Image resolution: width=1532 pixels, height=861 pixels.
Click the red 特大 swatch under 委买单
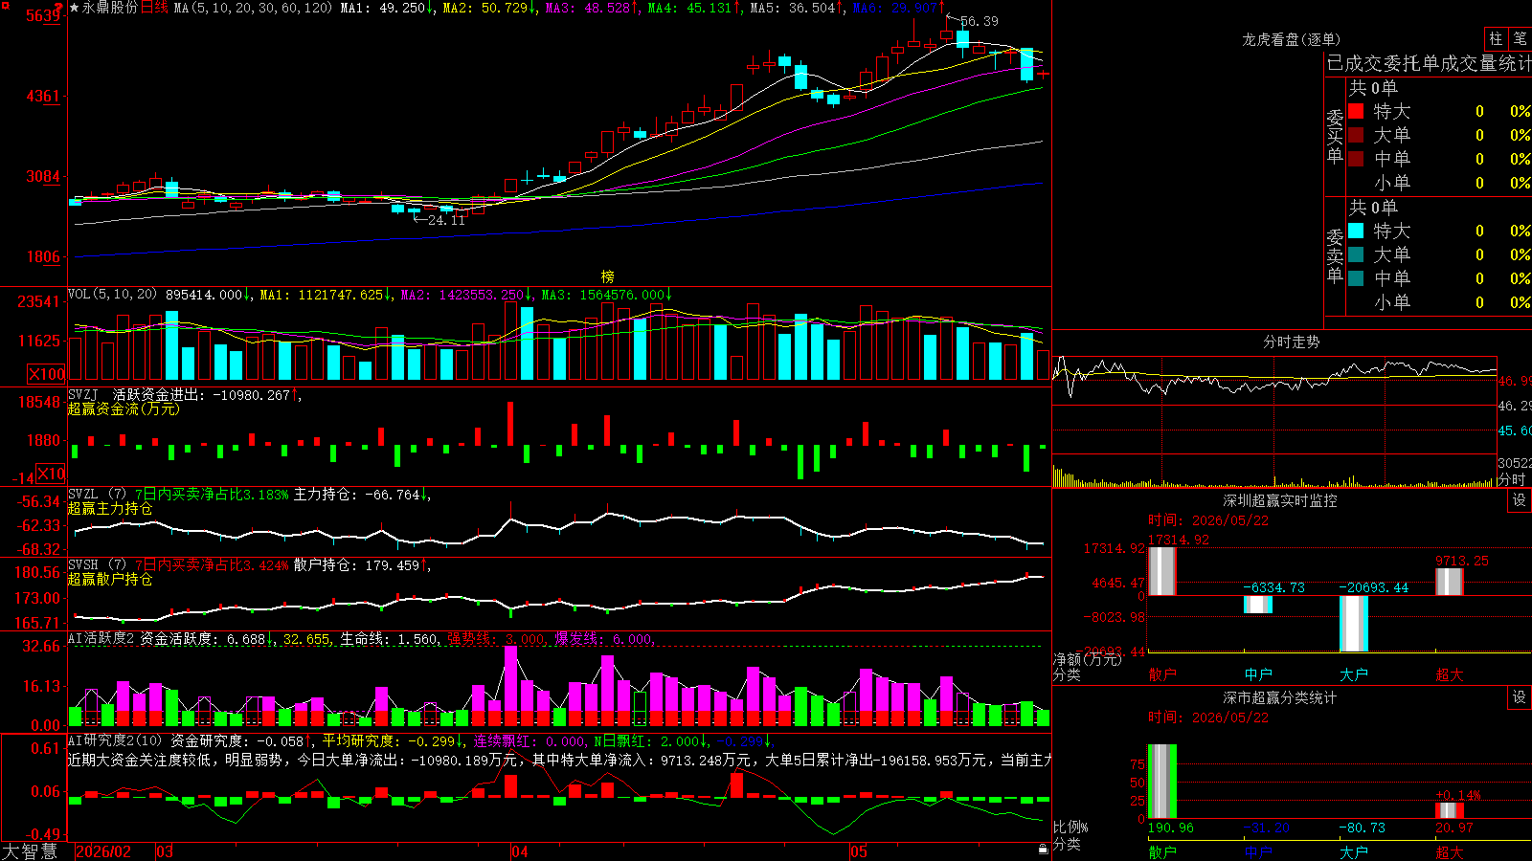tap(1356, 111)
